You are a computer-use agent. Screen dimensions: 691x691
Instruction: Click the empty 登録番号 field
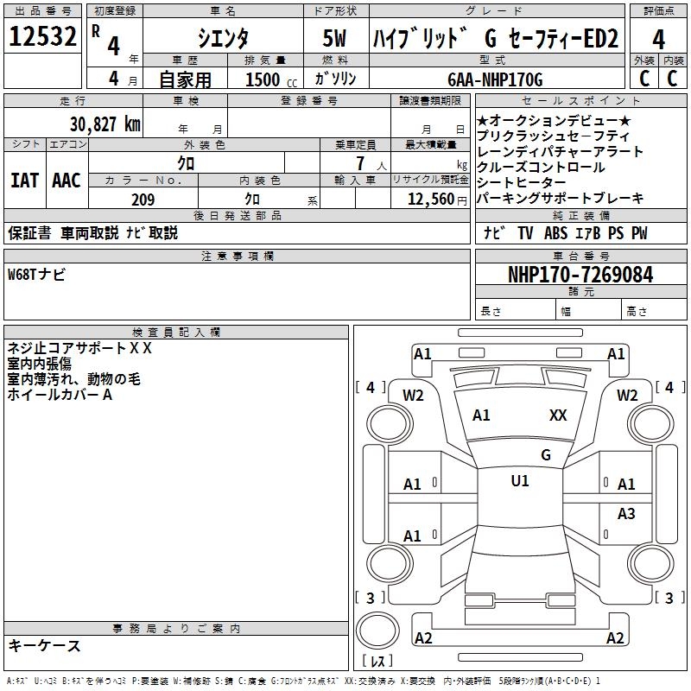309,123
